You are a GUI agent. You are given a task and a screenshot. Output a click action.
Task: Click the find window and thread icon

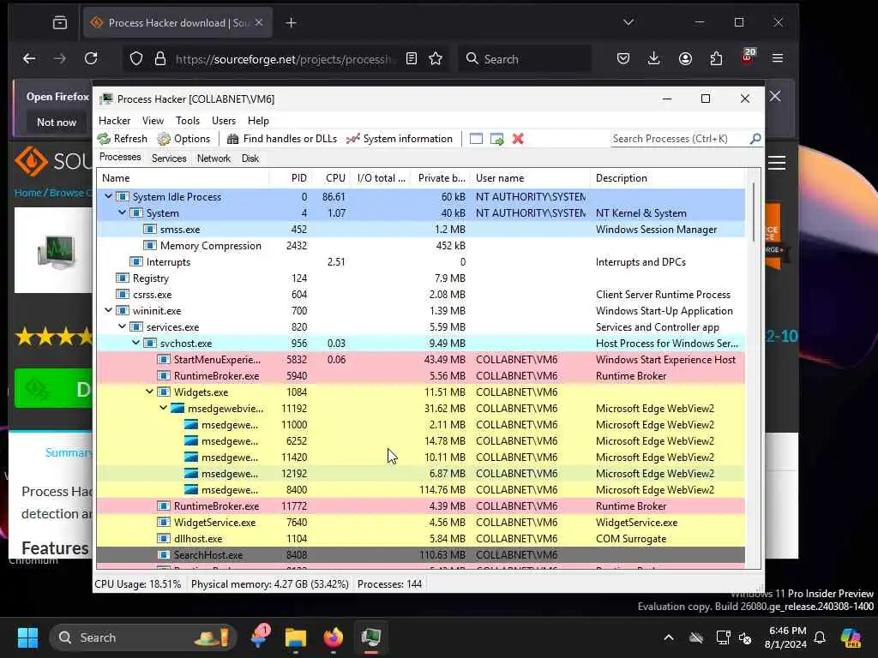496,139
